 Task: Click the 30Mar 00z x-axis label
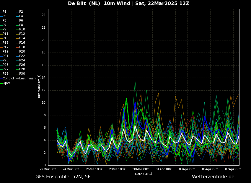coord(140,169)
